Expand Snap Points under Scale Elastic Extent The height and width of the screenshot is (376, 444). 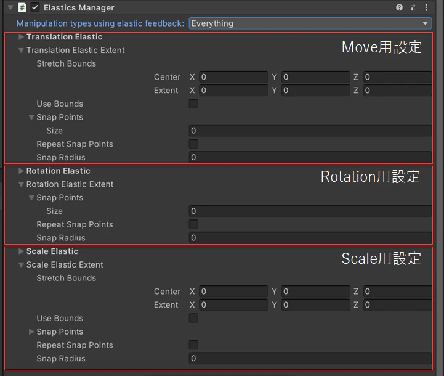pyautogui.click(x=31, y=332)
